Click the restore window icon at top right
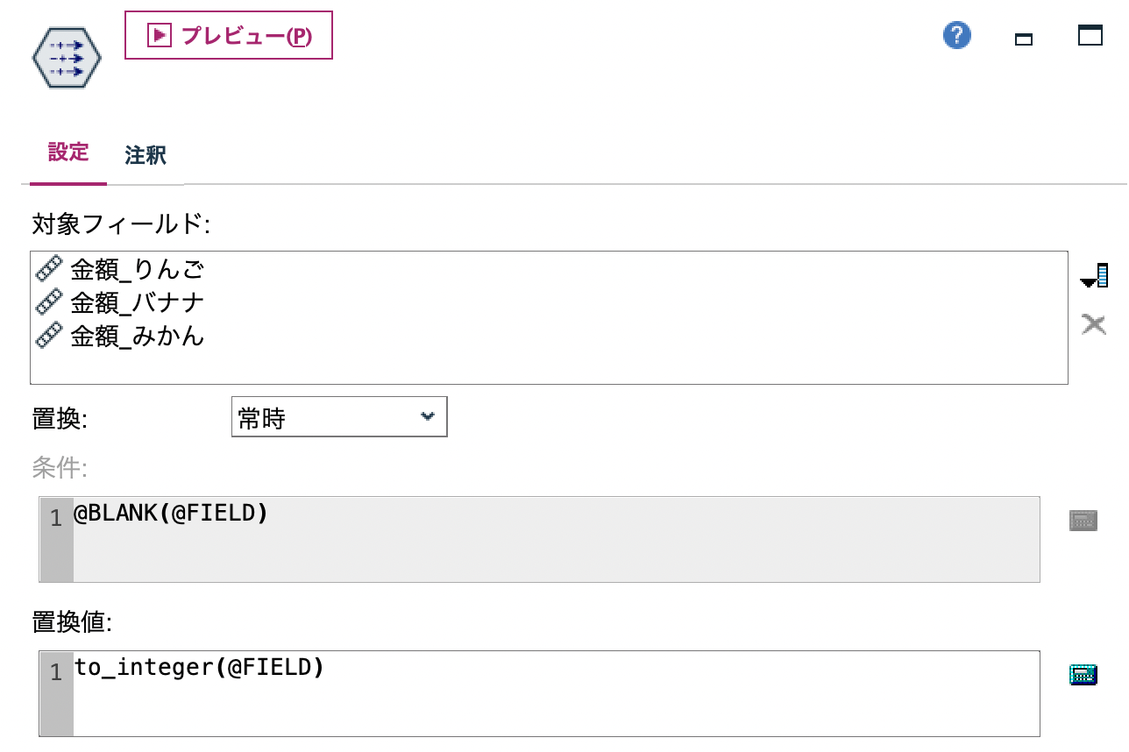Viewport: 1129px width, 752px height. tap(1090, 37)
